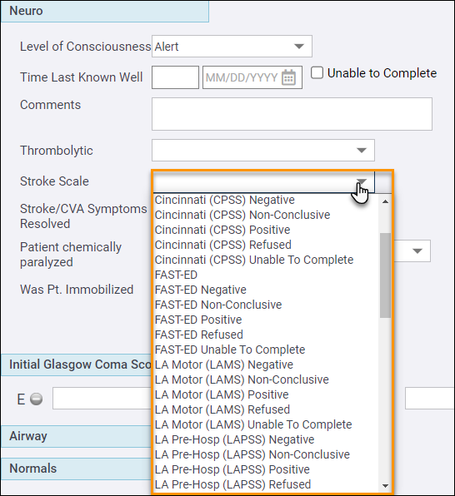Viewport: 455px width, 496px height.
Task: Open the calendar date picker icon
Action: coord(288,77)
